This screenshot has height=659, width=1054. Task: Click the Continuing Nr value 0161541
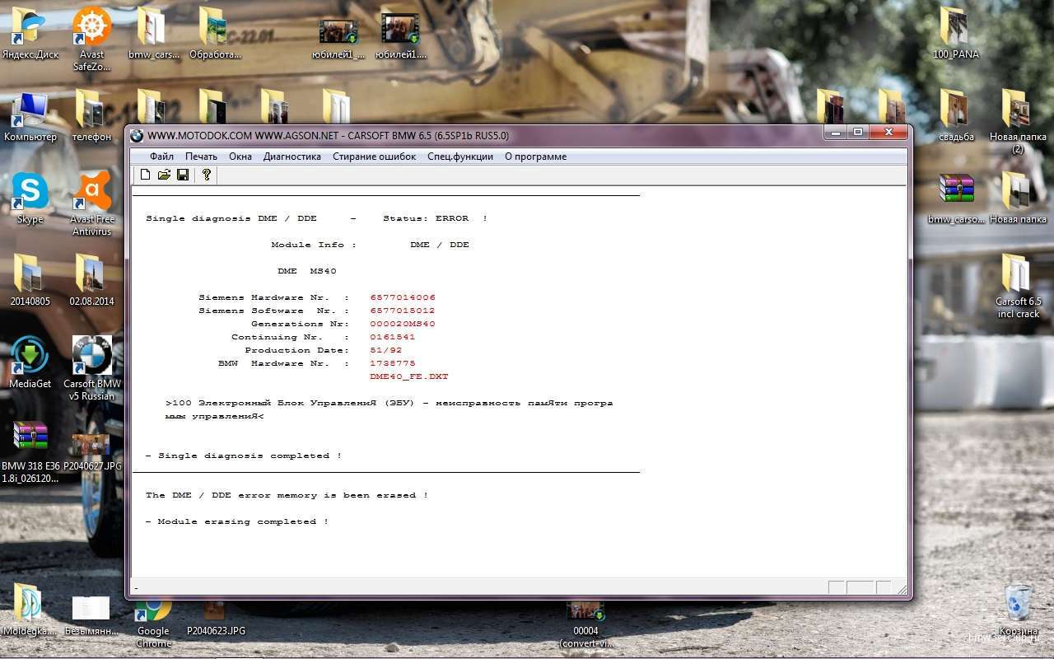[x=393, y=337]
